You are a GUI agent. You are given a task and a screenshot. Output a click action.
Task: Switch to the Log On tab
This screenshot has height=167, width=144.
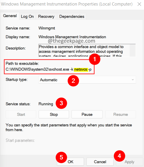27,17
